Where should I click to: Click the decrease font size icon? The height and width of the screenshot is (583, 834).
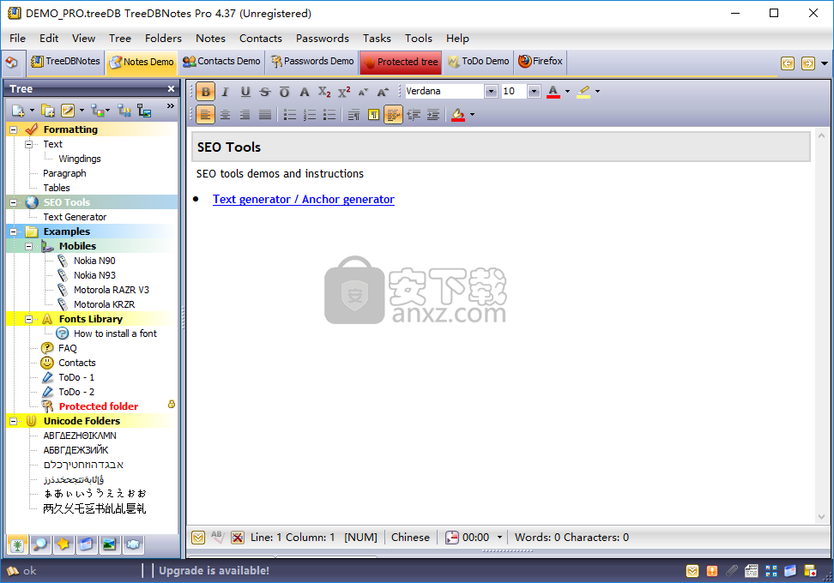click(x=363, y=92)
